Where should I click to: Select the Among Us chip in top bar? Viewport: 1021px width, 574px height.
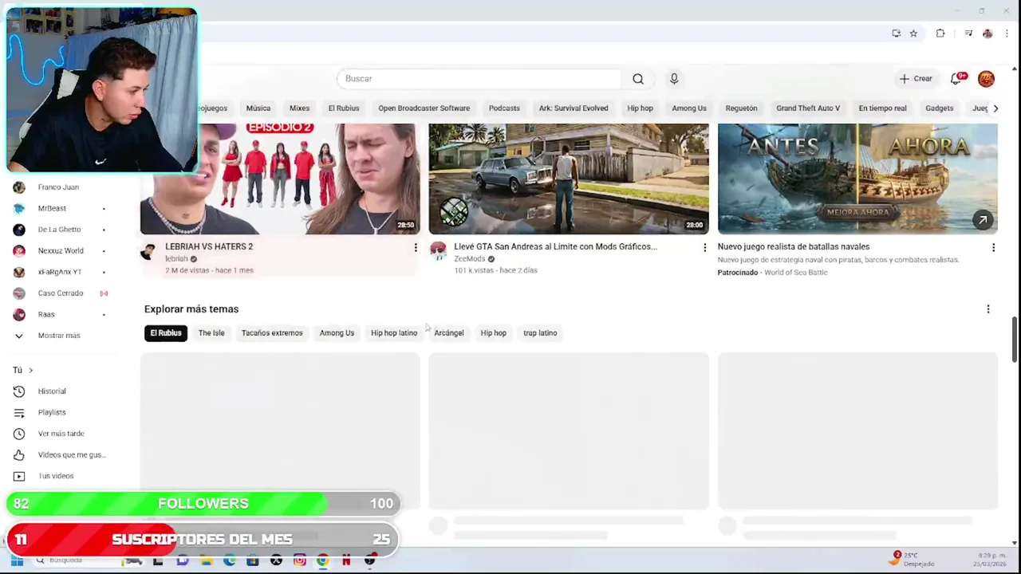pos(689,108)
